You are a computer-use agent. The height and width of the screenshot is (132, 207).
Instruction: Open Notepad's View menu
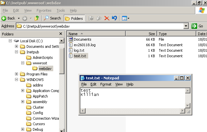(x=119, y=84)
